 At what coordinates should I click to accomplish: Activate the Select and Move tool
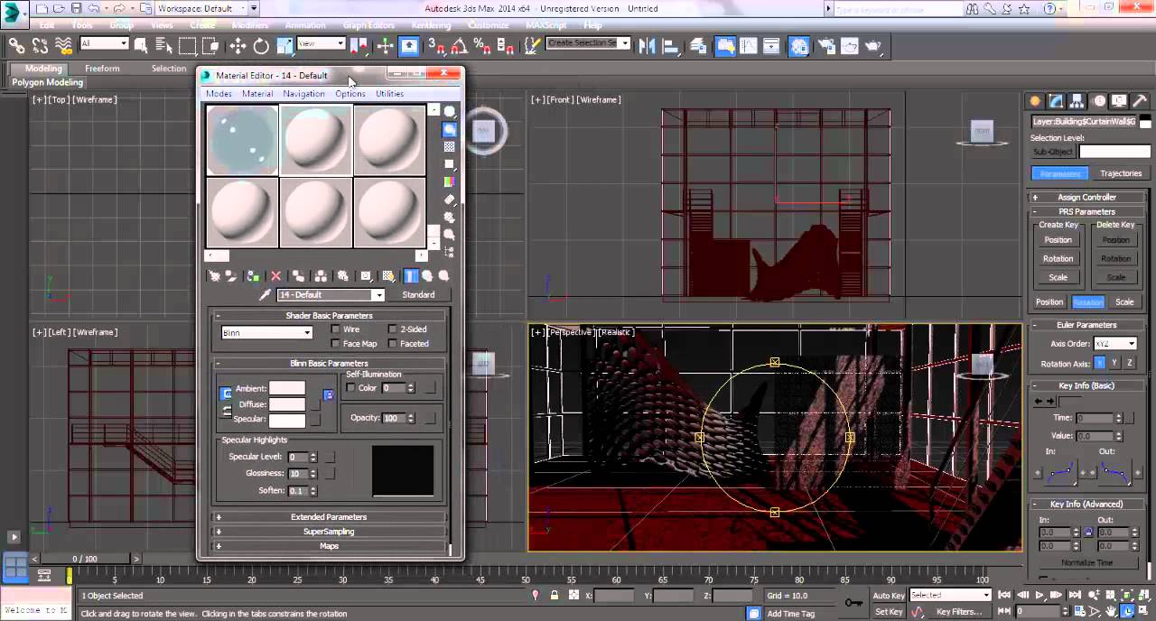[238, 45]
